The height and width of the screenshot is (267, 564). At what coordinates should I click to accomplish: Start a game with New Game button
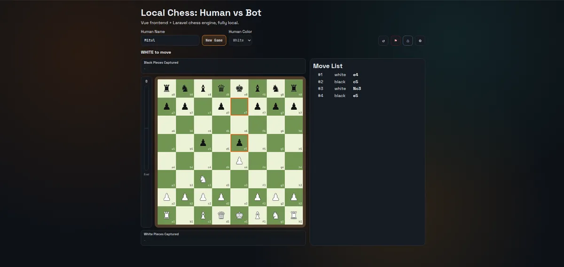214,40
